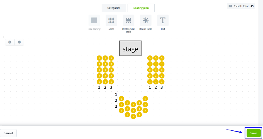The width and height of the screenshot is (263, 139).
Task: Click the bottom-right seat 1 in right block
Action: tap(162, 82)
